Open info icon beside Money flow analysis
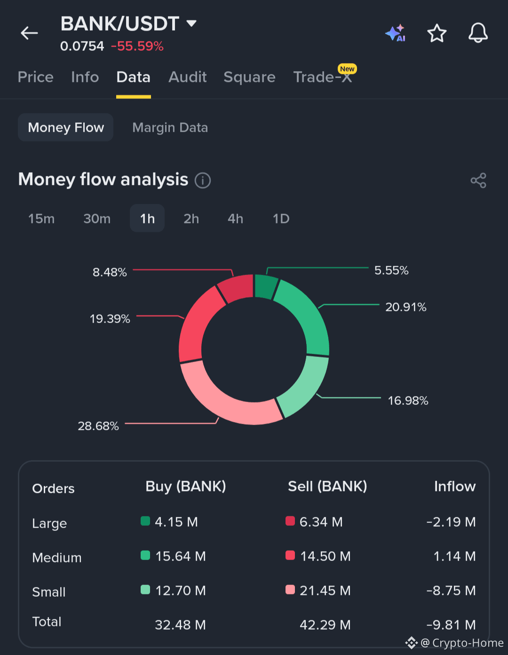 (203, 180)
